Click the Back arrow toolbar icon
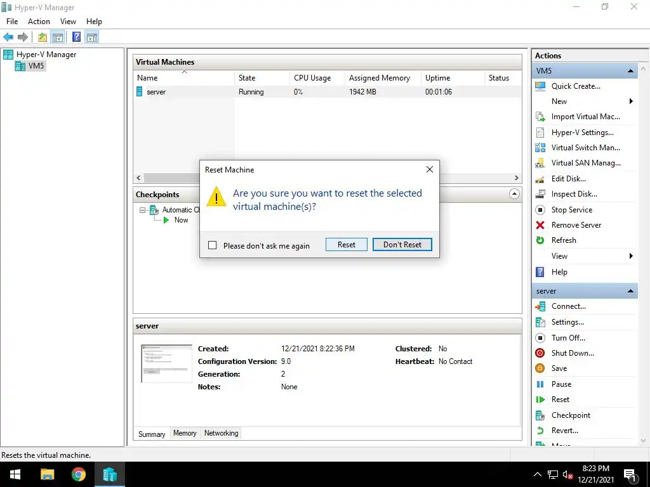 tap(8, 37)
